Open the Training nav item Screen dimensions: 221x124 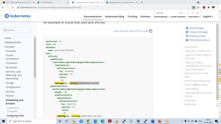(x=132, y=17)
